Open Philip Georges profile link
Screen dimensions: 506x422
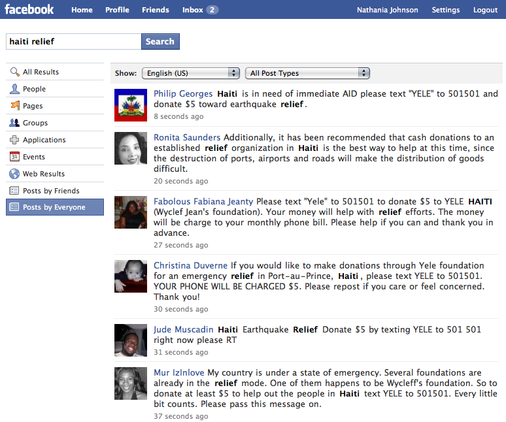[x=183, y=94]
